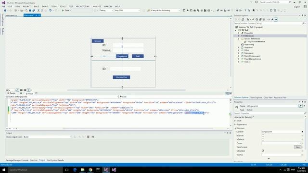Click the Properties wrench icon next to Name field
The height and width of the screenshot is (173, 308).
tap(300, 106)
